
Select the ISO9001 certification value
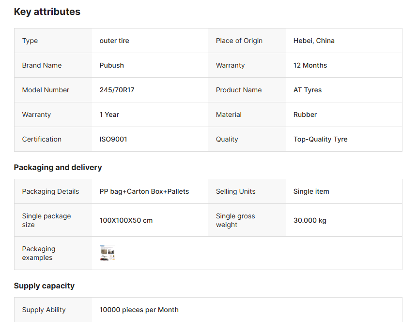click(x=113, y=139)
